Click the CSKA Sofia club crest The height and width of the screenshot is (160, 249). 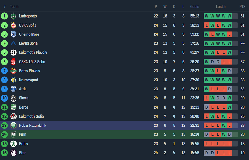click(13, 25)
